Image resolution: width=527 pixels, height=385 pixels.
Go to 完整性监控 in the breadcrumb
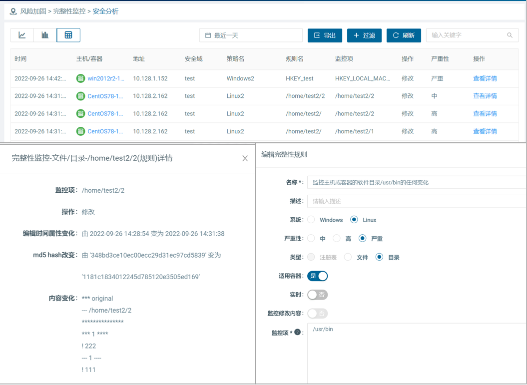(x=69, y=11)
